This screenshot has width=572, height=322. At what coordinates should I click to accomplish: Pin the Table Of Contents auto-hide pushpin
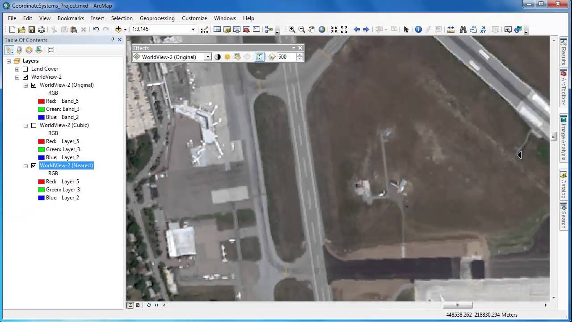point(113,40)
